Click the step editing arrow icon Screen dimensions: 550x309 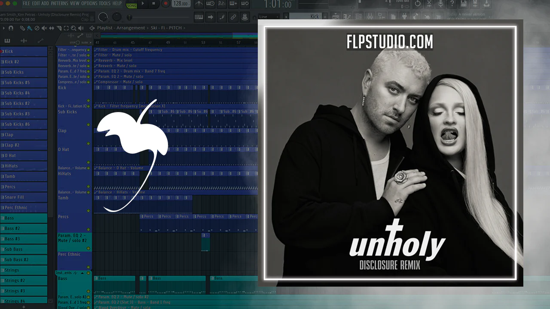[211, 17]
